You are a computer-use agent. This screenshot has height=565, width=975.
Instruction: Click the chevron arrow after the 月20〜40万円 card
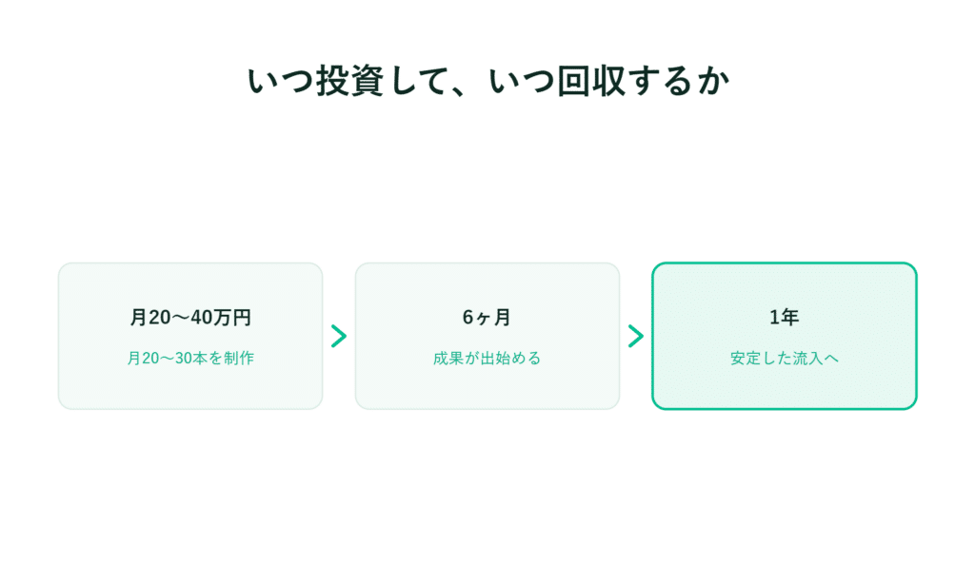pos(339,336)
